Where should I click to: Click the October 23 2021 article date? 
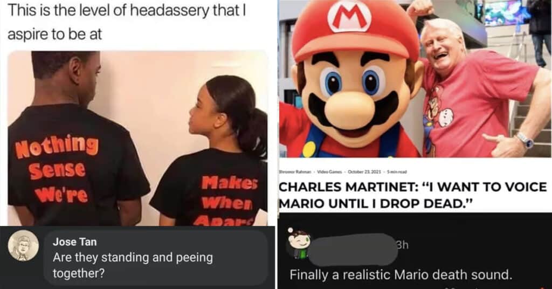[364, 172]
